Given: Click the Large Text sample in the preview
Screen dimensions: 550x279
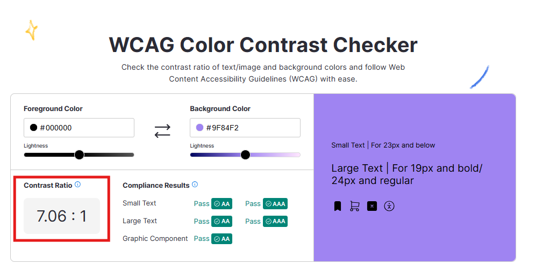Looking at the screenshot, I should click(x=406, y=174).
